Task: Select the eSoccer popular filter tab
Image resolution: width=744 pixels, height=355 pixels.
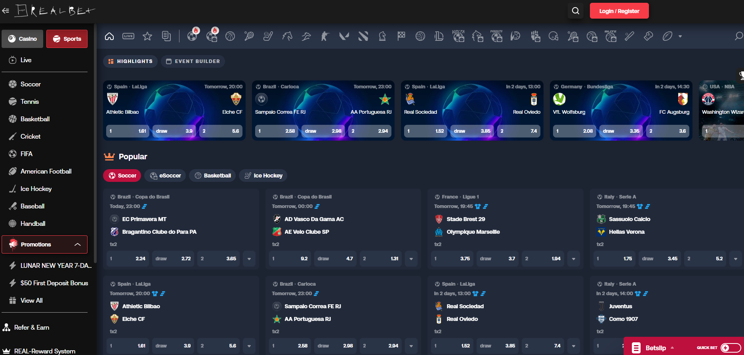Action: coord(165,176)
